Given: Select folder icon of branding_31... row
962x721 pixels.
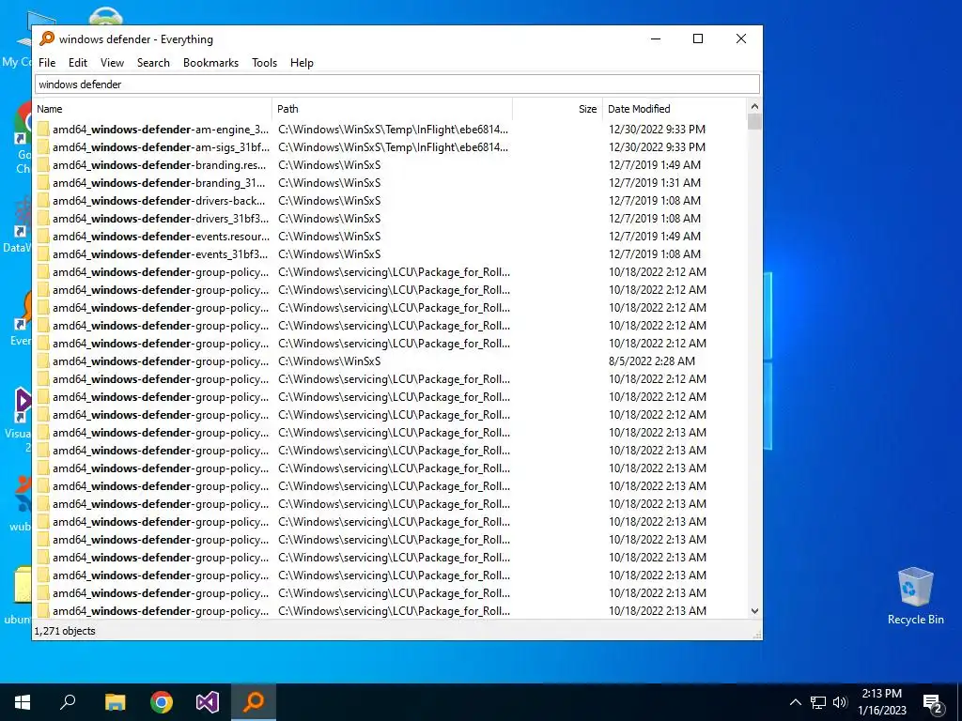Looking at the screenshot, I should 43,183.
